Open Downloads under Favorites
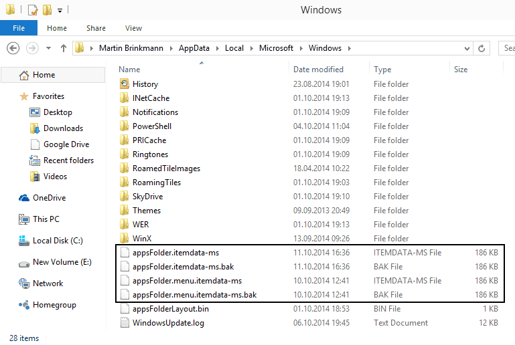Screen dimensions: 515x345 point(63,128)
